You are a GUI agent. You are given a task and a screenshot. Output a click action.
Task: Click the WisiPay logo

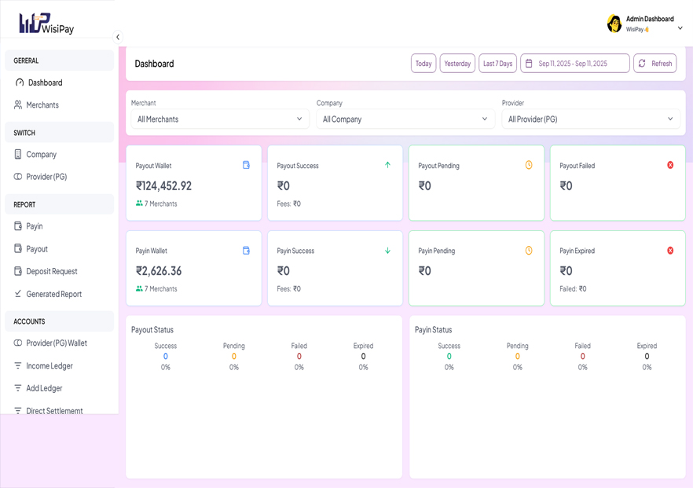[46, 24]
